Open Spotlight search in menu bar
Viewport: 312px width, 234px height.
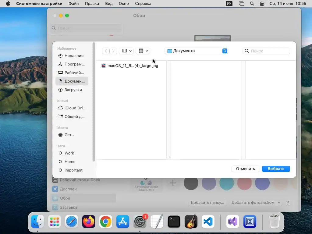[252, 4]
